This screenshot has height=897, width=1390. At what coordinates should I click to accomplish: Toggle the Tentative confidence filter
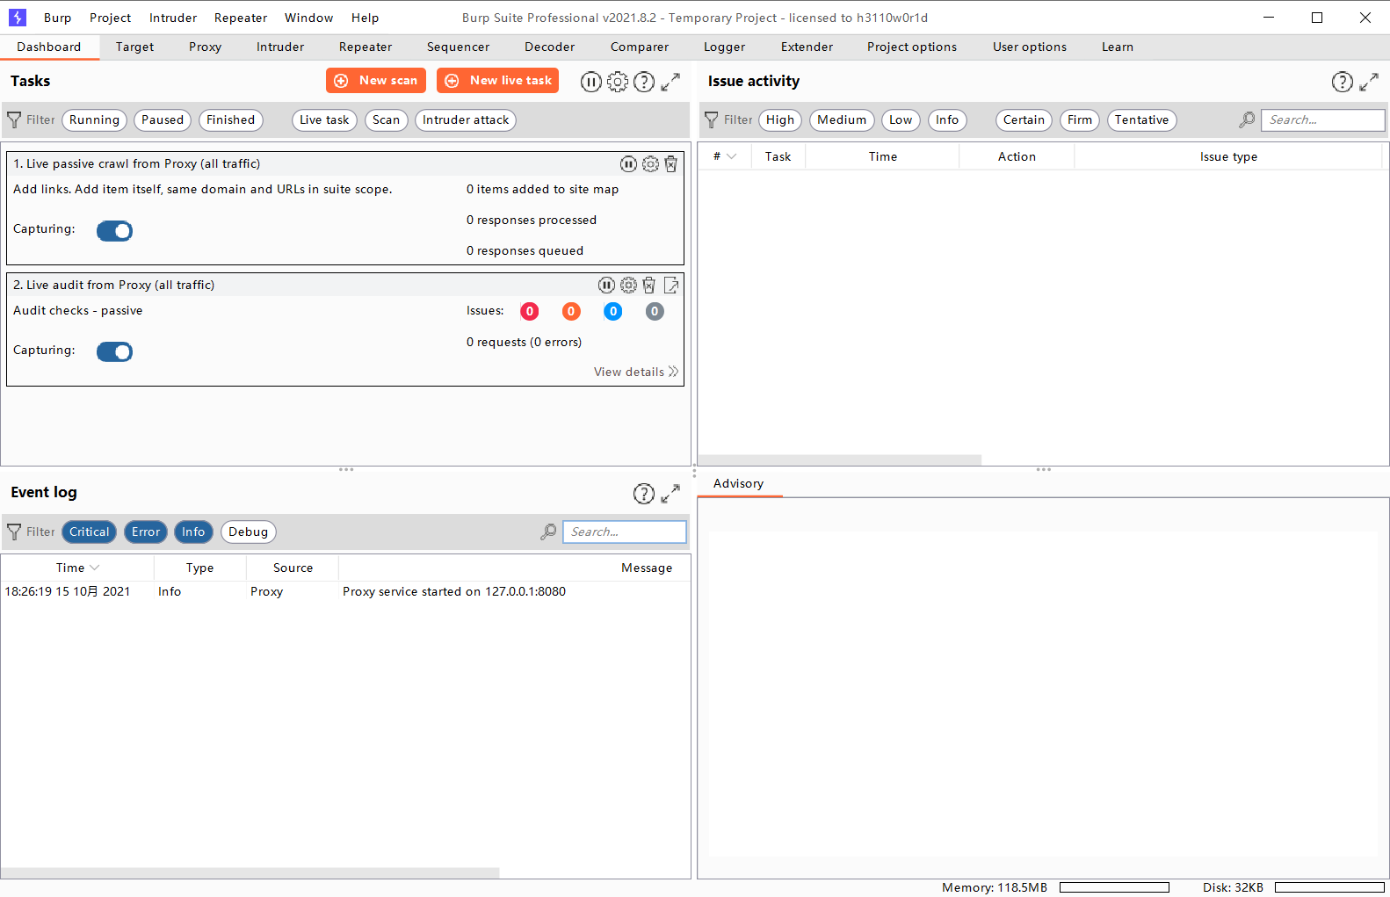[x=1142, y=120]
